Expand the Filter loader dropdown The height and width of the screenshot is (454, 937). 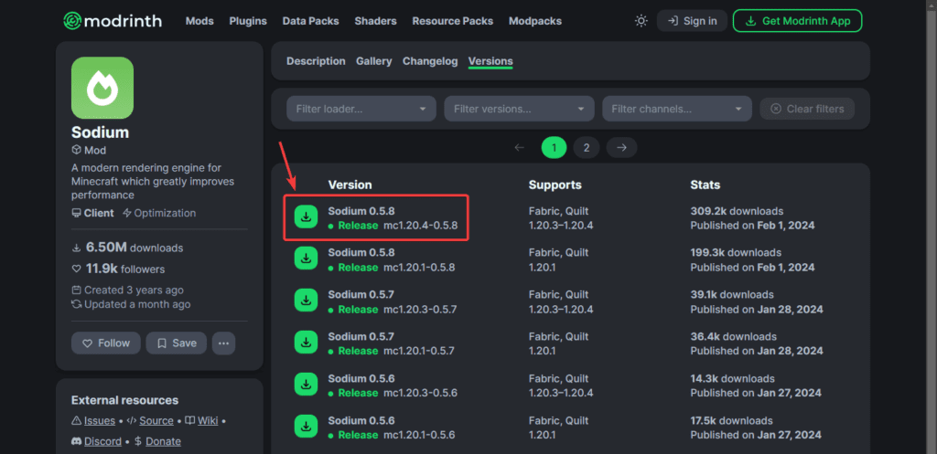tap(361, 109)
